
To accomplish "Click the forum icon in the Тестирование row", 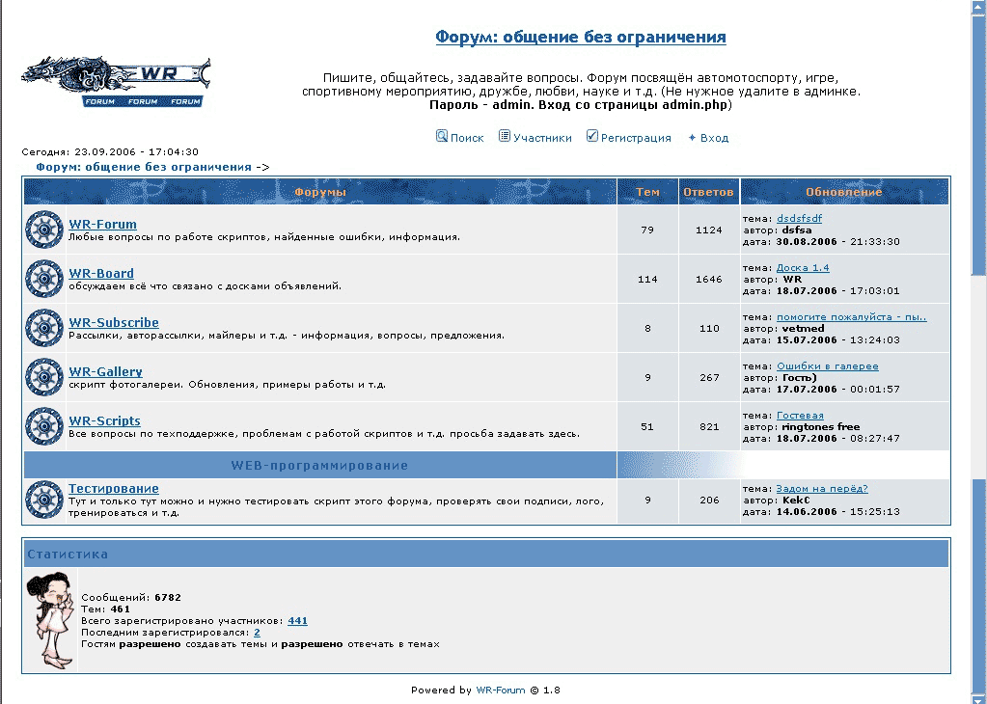I will pos(44,500).
